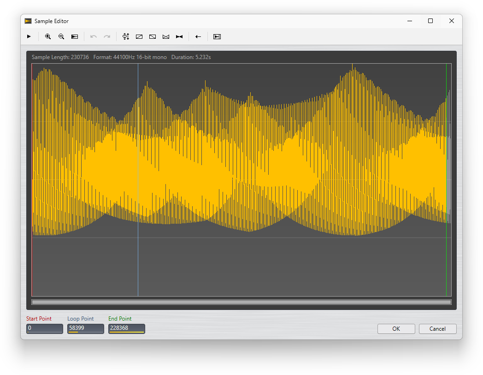
Task: Click the Start Point value field
Action: pyautogui.click(x=45, y=328)
